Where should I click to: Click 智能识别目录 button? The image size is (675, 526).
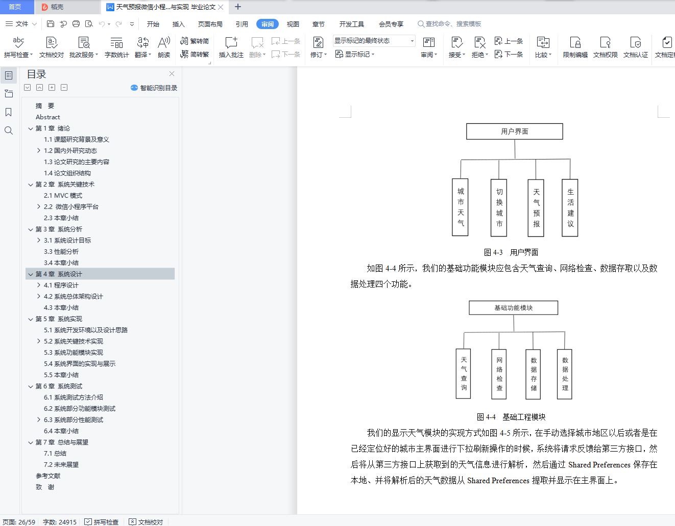(154, 88)
